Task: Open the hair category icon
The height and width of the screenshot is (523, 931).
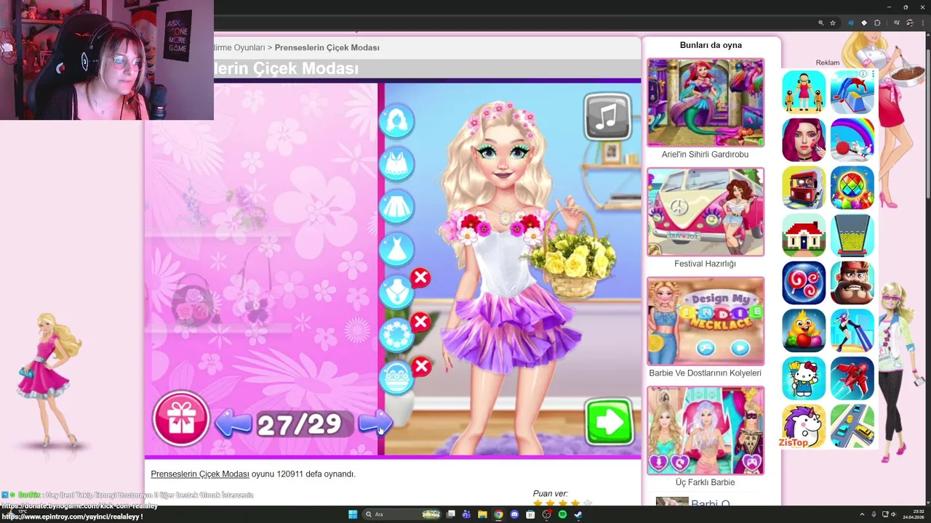Action: (x=396, y=121)
